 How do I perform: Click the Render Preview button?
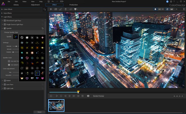[98, 96]
